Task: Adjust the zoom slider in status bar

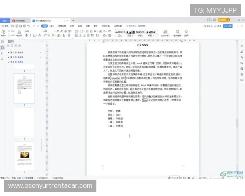Action: [223, 178]
